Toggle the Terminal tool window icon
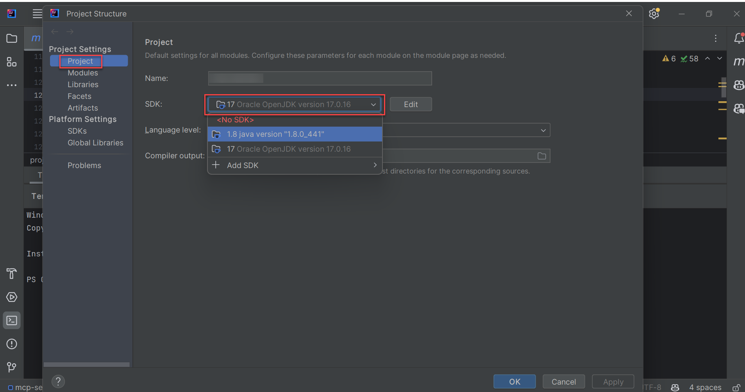 pyautogui.click(x=12, y=320)
